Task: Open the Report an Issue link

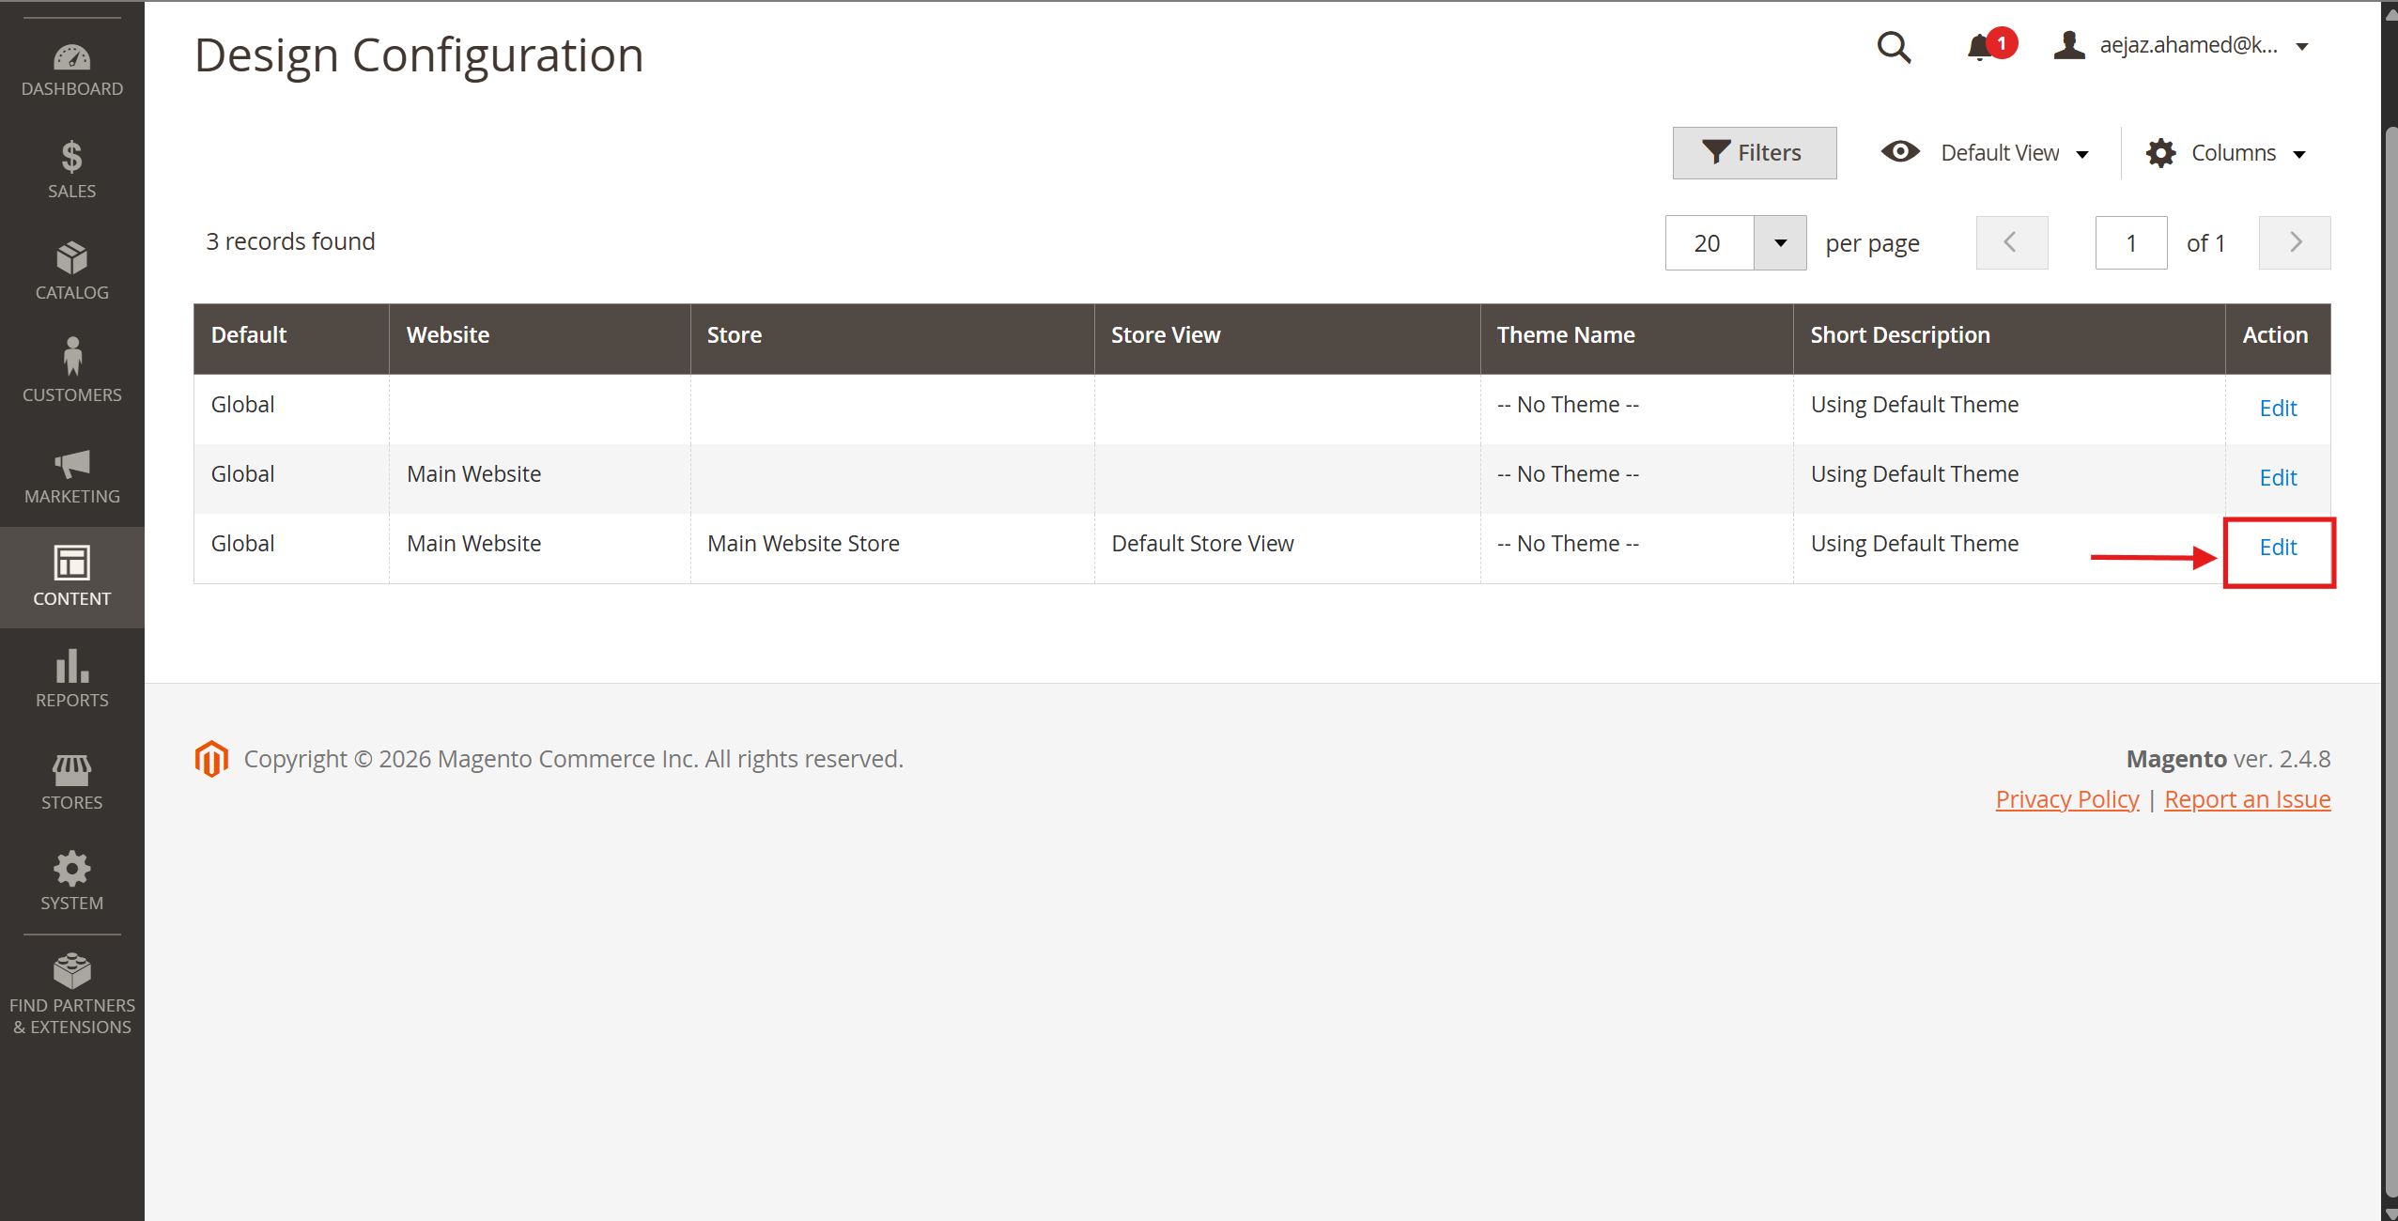Action: pyautogui.click(x=2247, y=799)
